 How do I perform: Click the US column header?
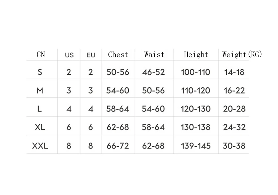(69, 55)
